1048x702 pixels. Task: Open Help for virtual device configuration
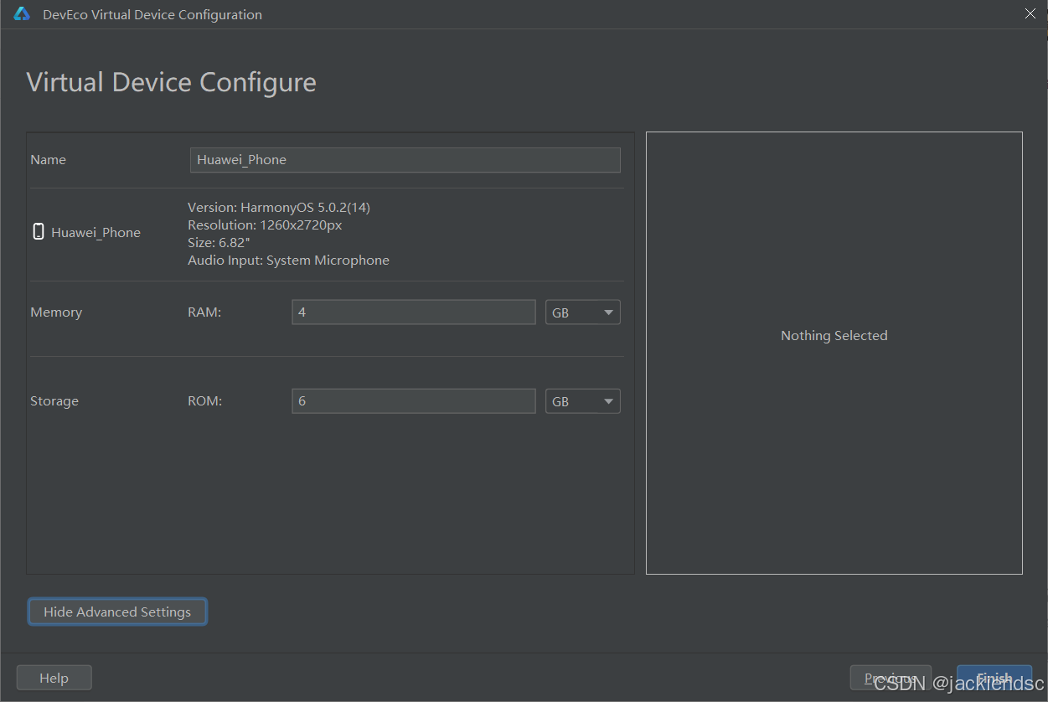(54, 678)
